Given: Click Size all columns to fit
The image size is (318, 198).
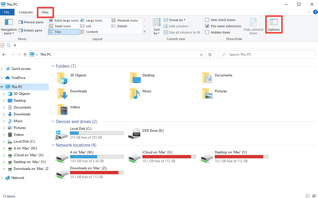Looking at the screenshot, I should pos(182,32).
